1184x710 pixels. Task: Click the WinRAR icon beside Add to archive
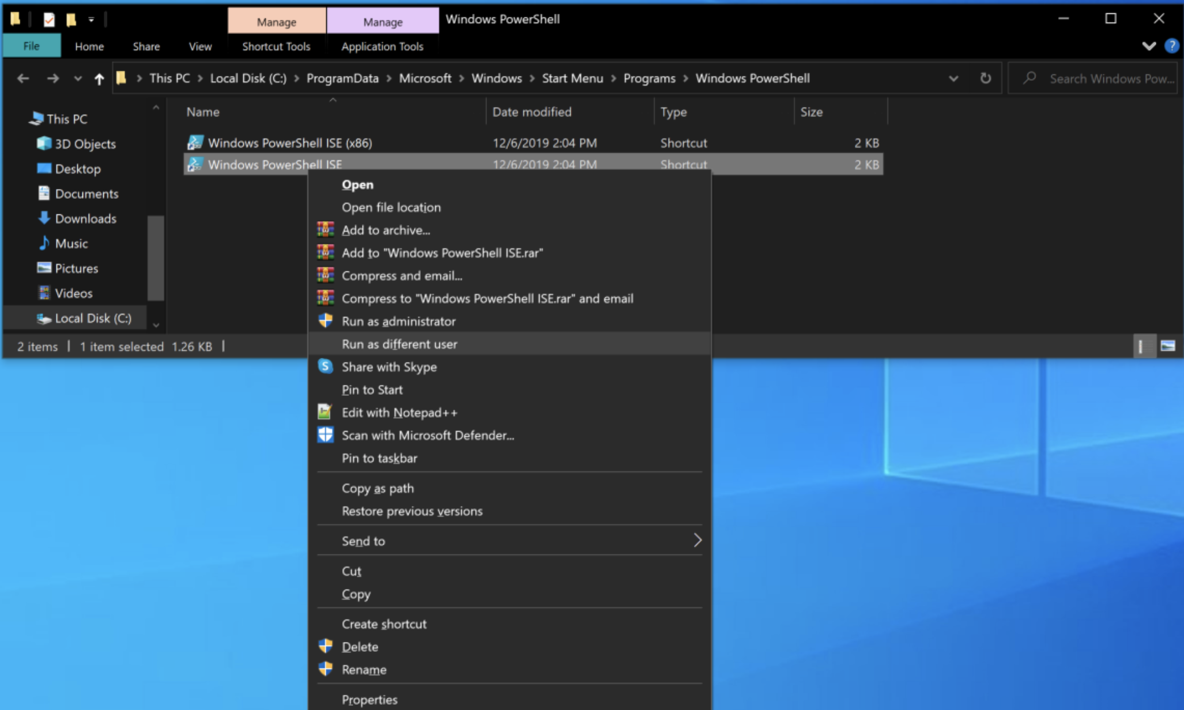coord(325,229)
